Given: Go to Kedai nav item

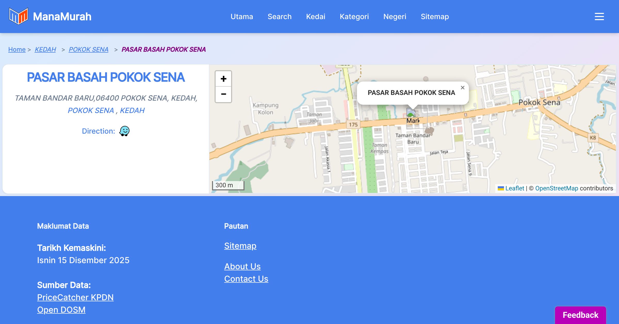Looking at the screenshot, I should point(315,17).
